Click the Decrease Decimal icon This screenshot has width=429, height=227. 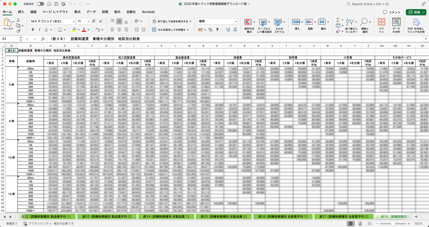[x=235, y=30]
